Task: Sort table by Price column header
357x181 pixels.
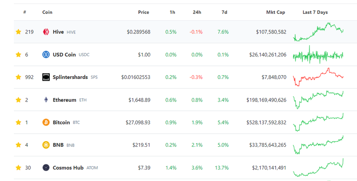Action: (x=144, y=12)
